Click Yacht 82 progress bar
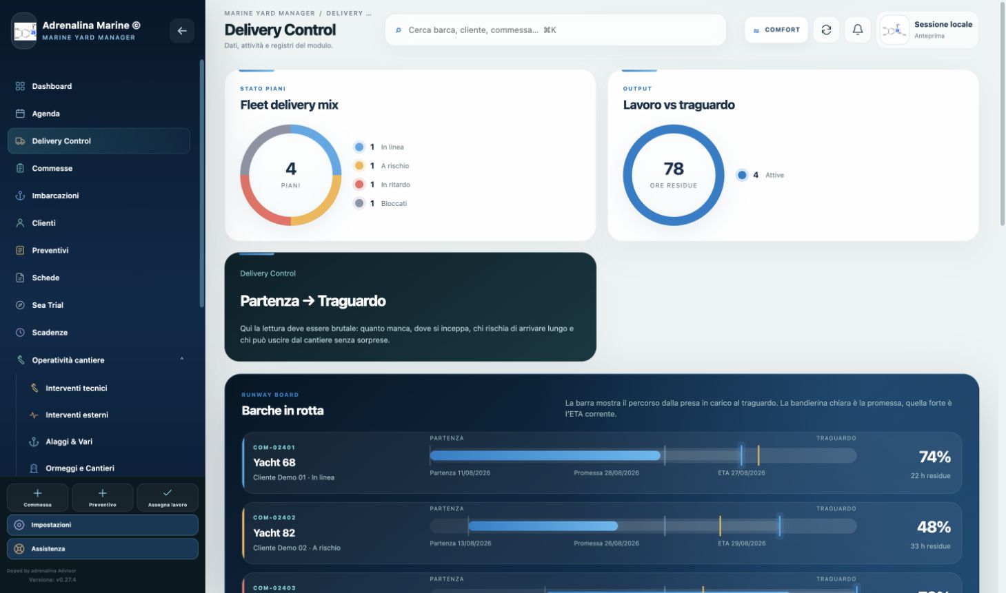1006x593 pixels. pyautogui.click(x=643, y=526)
